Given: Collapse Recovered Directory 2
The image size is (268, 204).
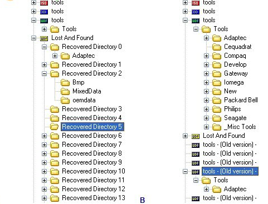Looking at the screenshot, I should [44, 73].
